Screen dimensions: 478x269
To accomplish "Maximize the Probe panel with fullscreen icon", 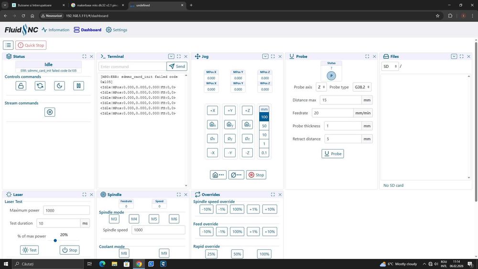I will [367, 56].
